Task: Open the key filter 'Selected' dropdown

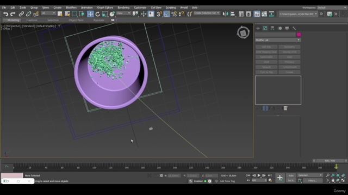Action: pyautogui.click(x=310, y=175)
